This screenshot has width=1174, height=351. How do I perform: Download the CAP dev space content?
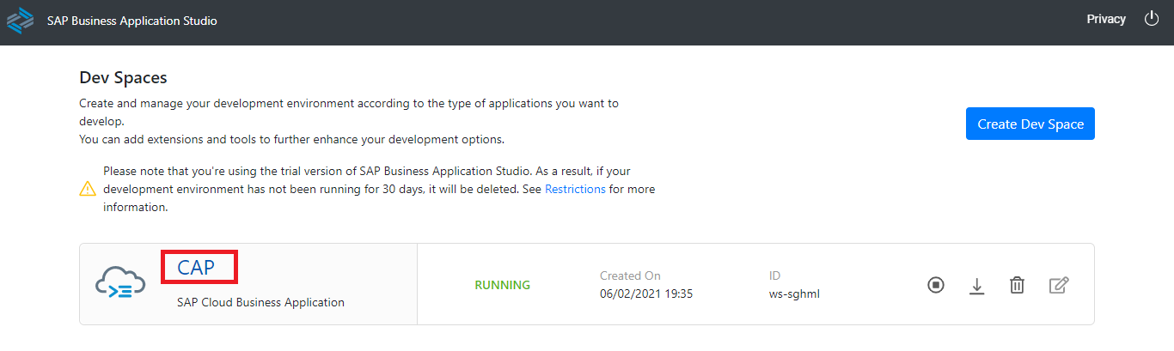pyautogui.click(x=976, y=286)
